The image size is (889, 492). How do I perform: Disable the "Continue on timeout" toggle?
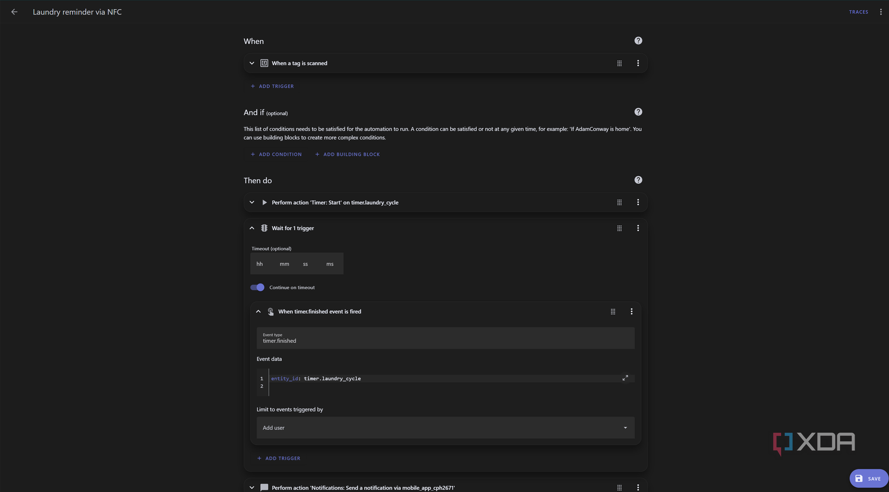[258, 287]
